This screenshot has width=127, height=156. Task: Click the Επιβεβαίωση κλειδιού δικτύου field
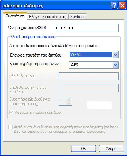coord(88,88)
